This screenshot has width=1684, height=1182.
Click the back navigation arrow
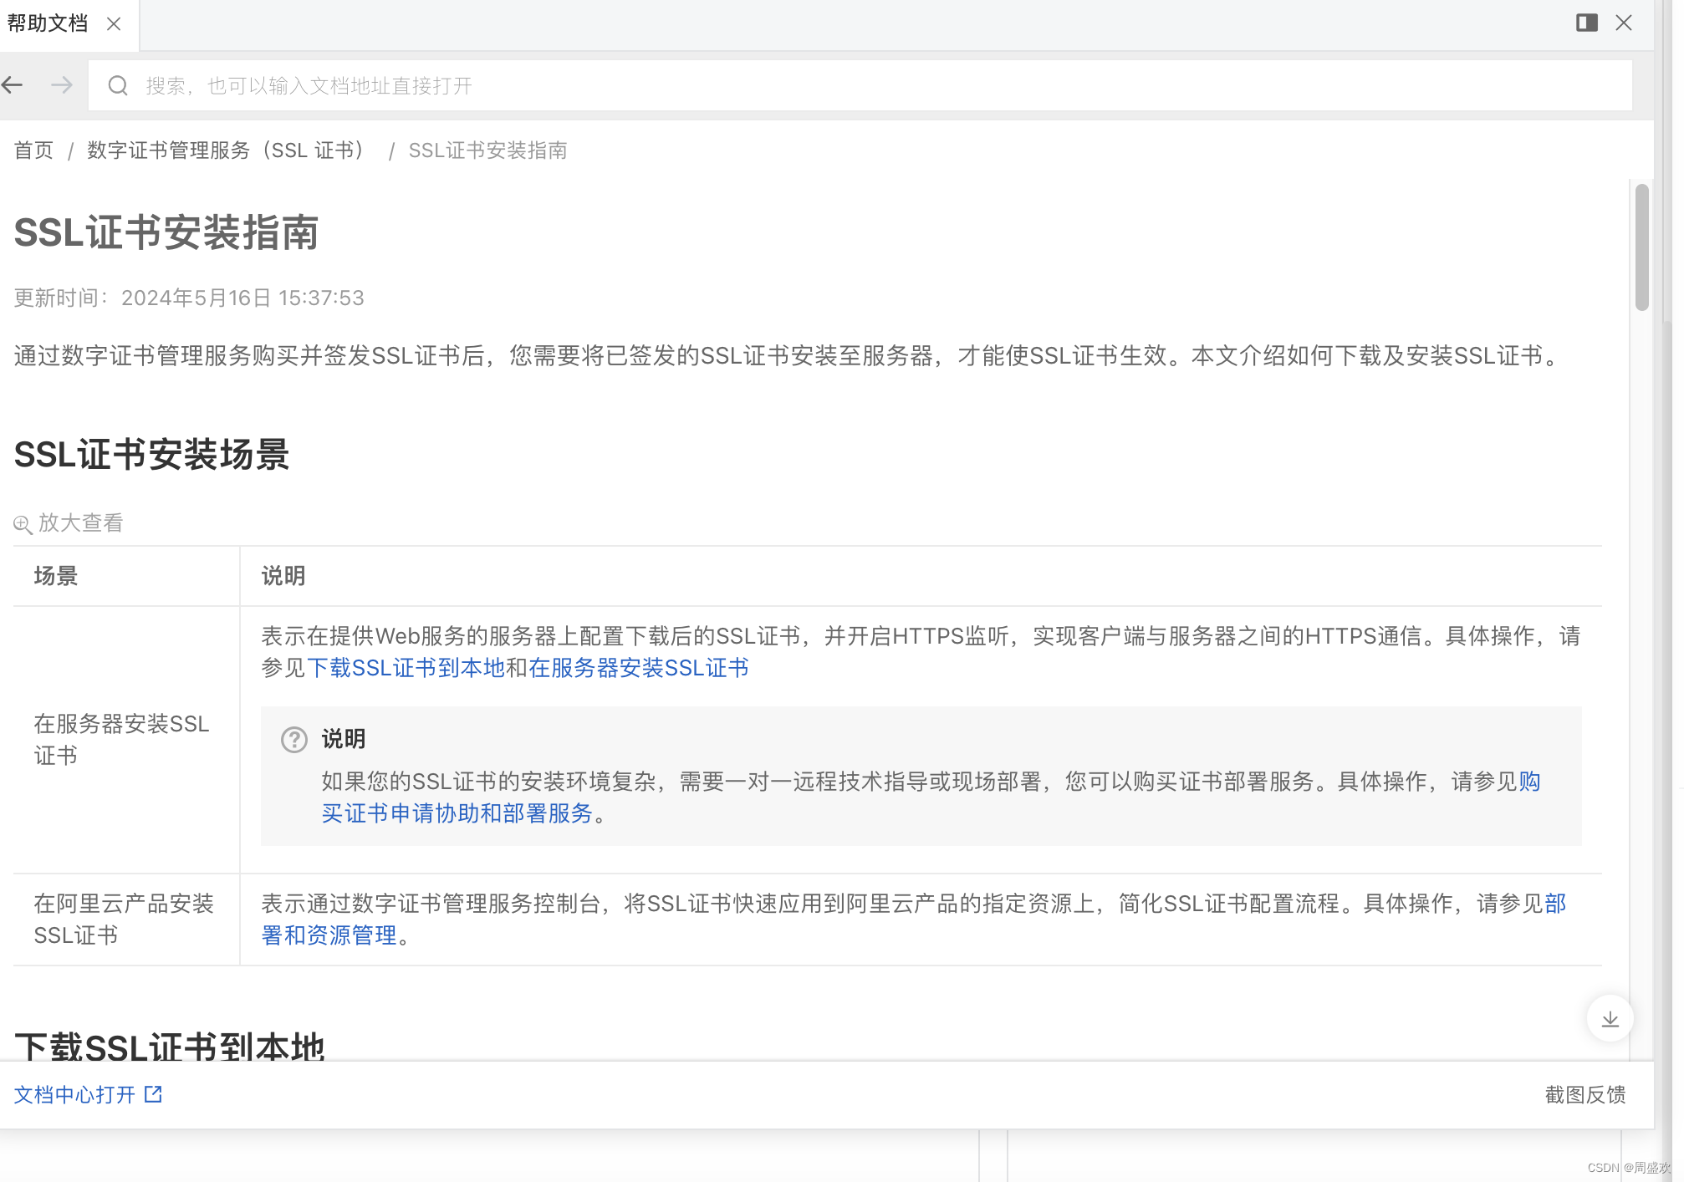[12, 85]
